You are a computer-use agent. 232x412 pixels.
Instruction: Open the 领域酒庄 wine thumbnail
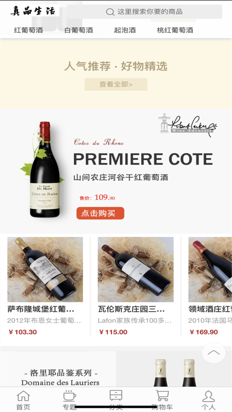click(x=210, y=270)
